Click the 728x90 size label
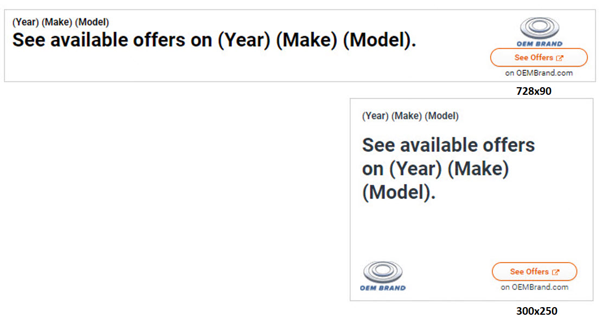Viewport: 603px width, 325px height. click(534, 92)
